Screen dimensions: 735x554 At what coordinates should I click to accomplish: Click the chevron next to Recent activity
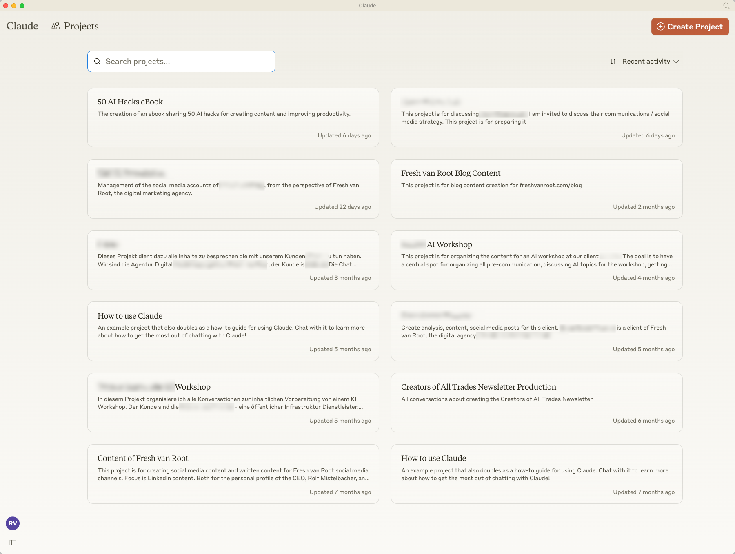pos(676,62)
